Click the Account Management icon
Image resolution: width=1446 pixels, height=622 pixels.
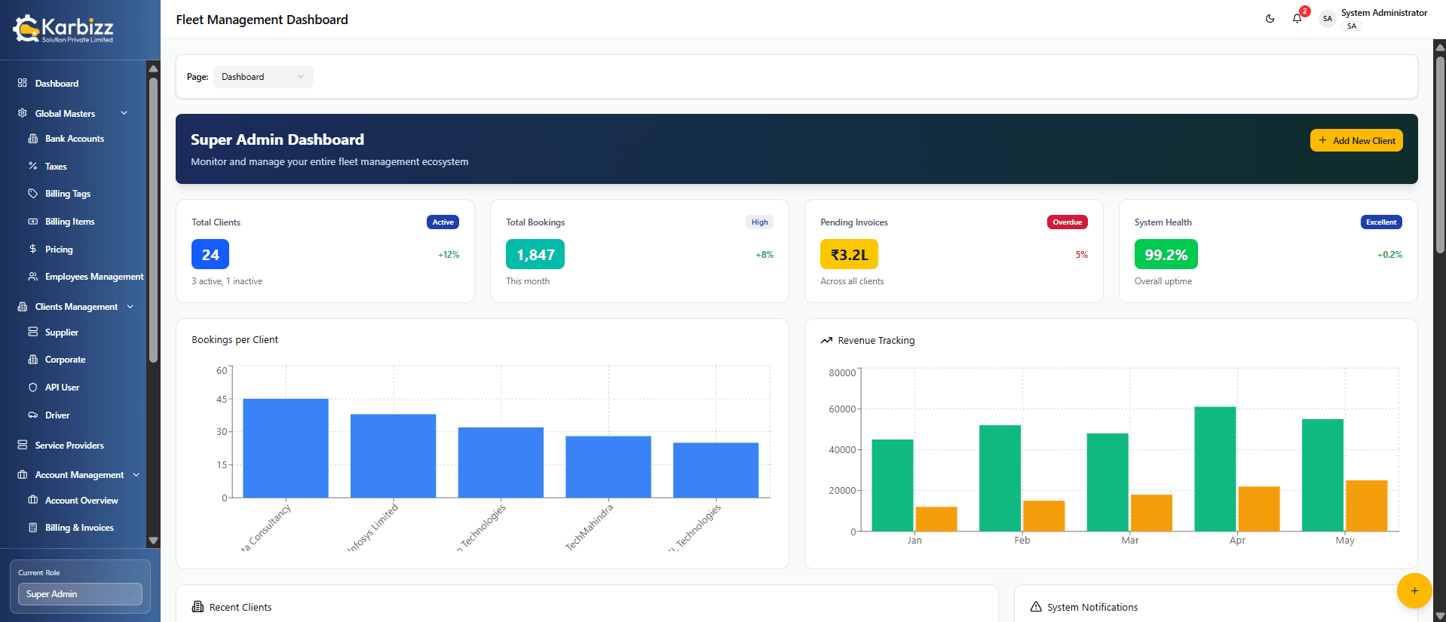point(23,475)
